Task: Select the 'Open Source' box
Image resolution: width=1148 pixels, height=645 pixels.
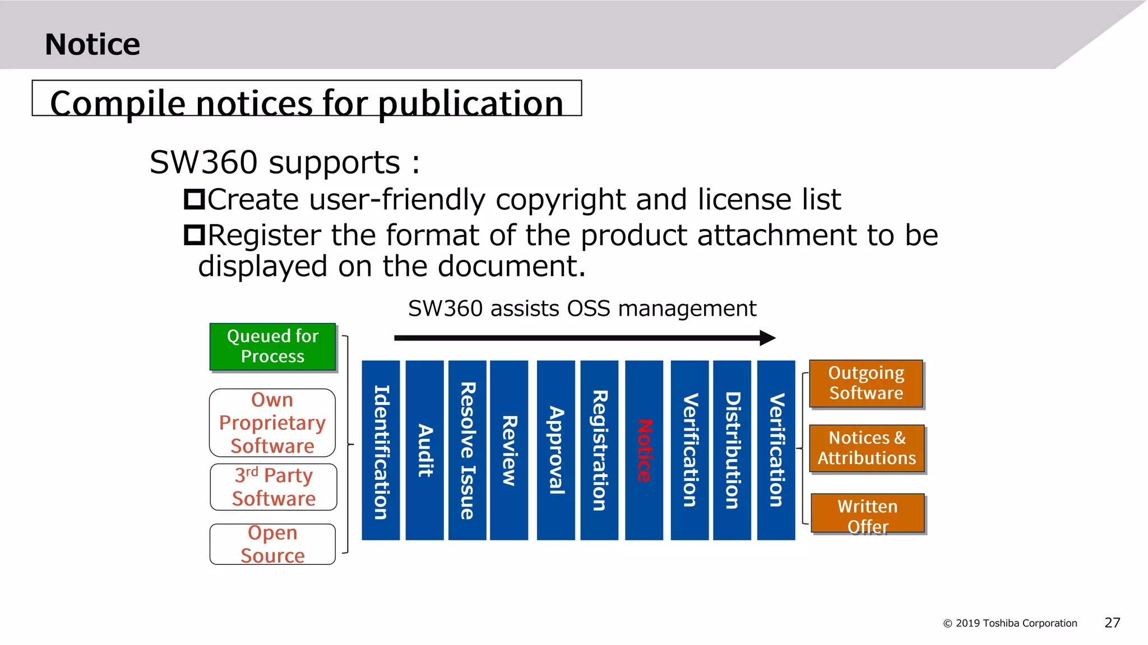Action: tap(272, 544)
